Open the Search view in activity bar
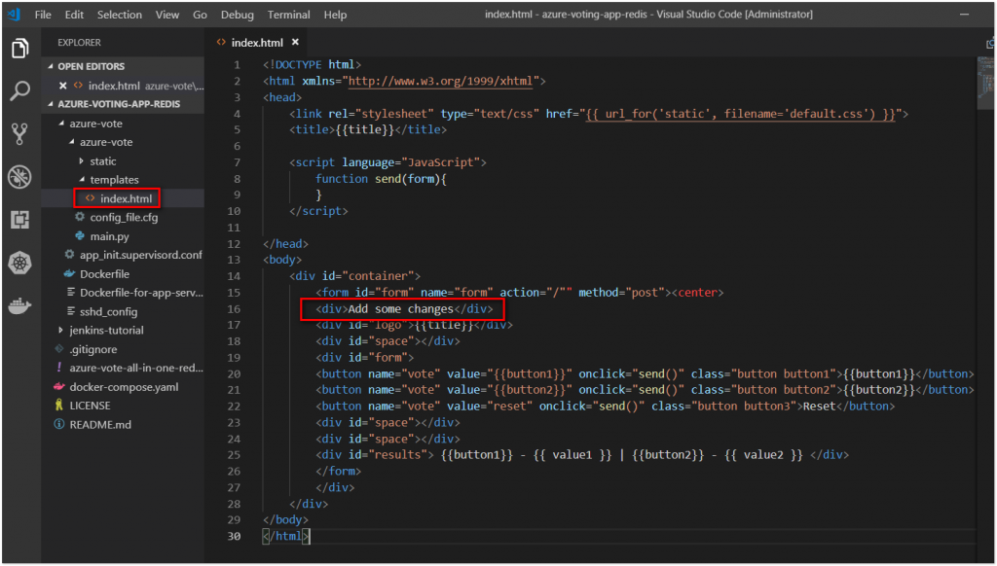The width and height of the screenshot is (997, 566). click(19, 90)
